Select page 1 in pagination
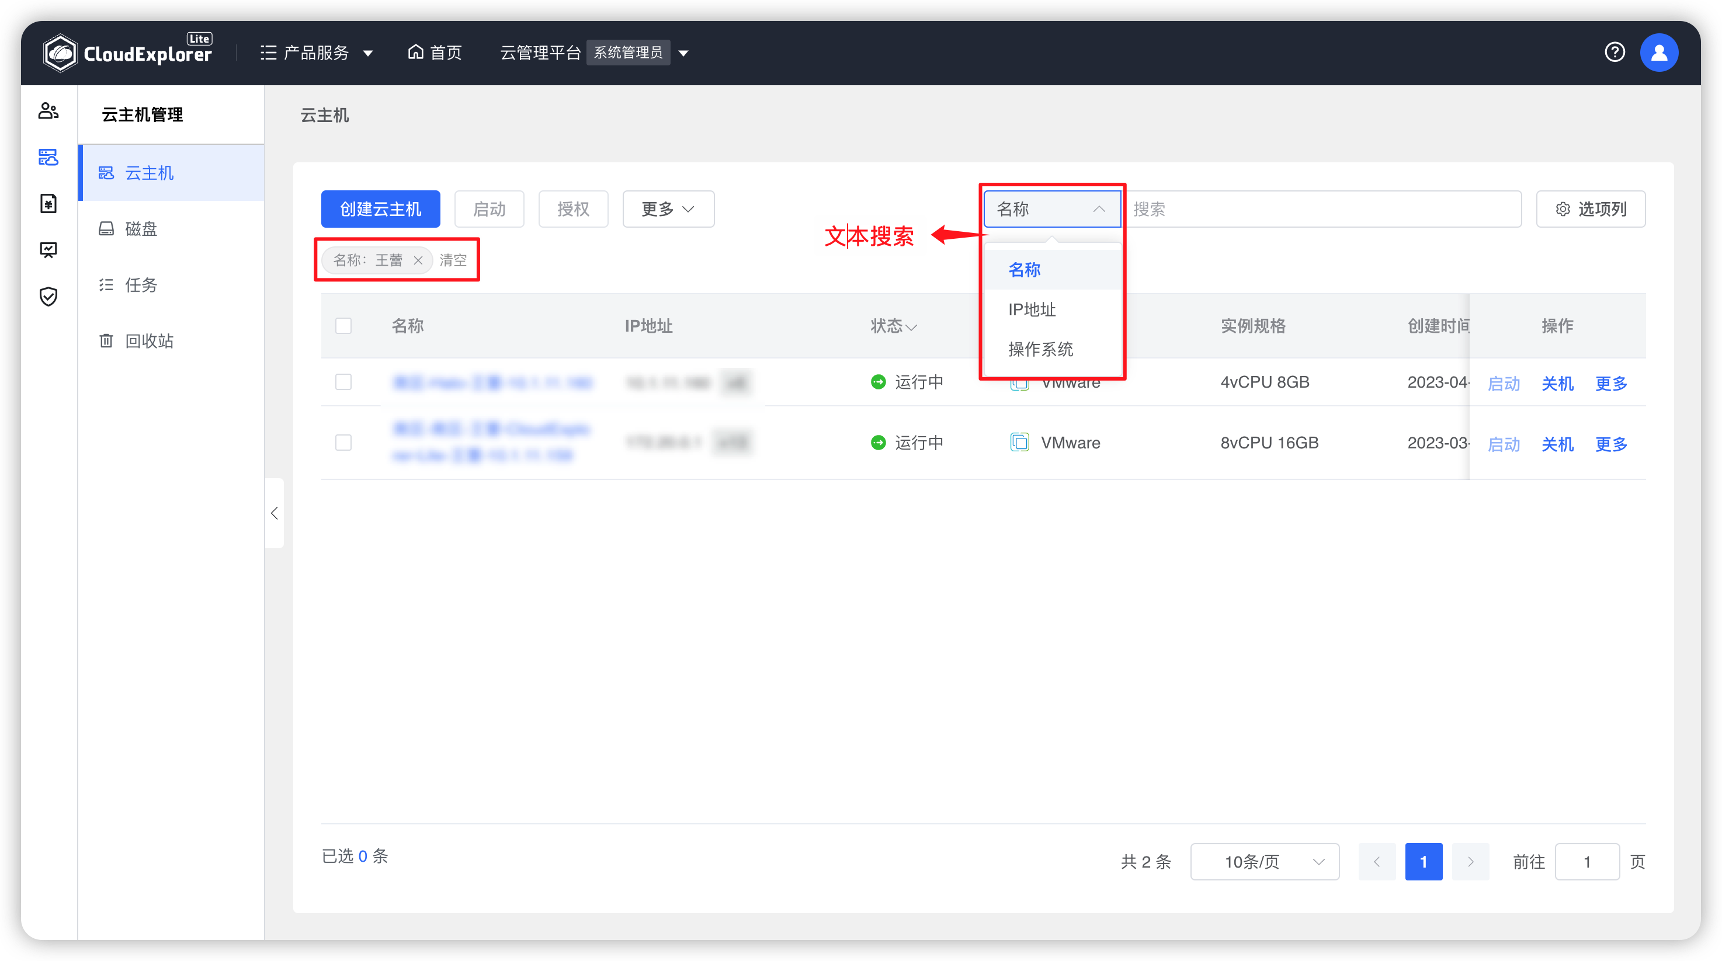The width and height of the screenshot is (1722, 961). tap(1424, 861)
